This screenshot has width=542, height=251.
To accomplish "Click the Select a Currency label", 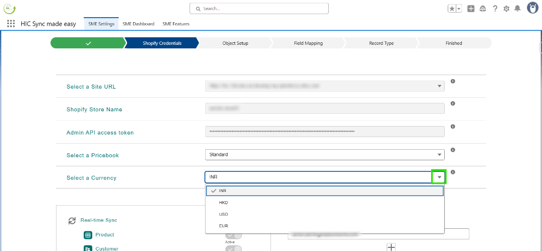I will click(91, 178).
